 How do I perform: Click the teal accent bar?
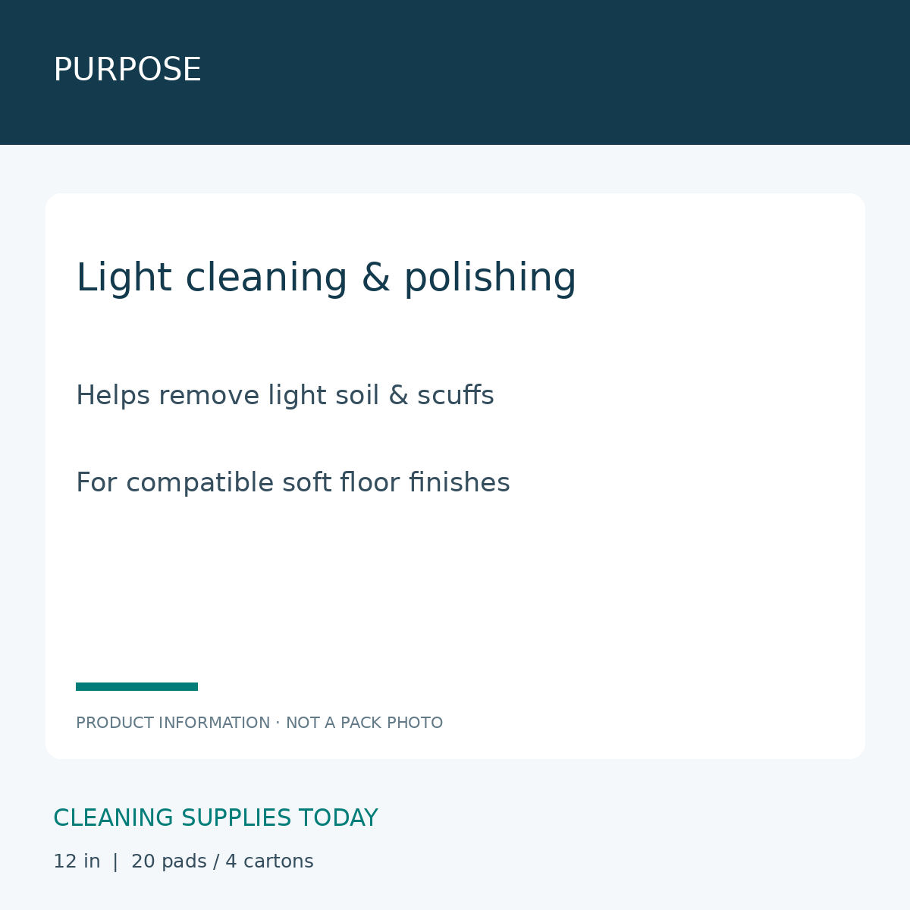point(136,686)
